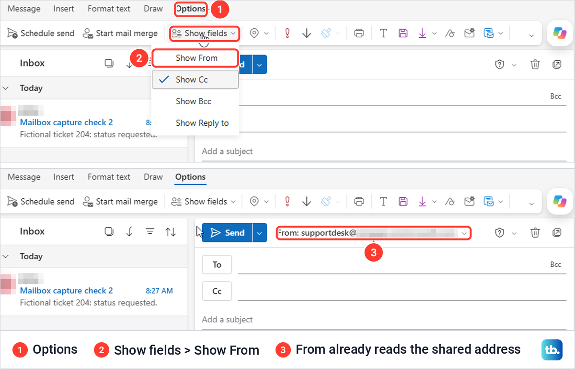Open Copilot in the lower screenshot
Viewport: 575px width, 369px height.
[560, 201]
